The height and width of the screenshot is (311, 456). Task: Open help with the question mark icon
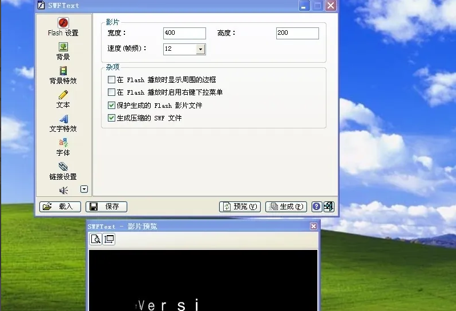click(x=316, y=207)
